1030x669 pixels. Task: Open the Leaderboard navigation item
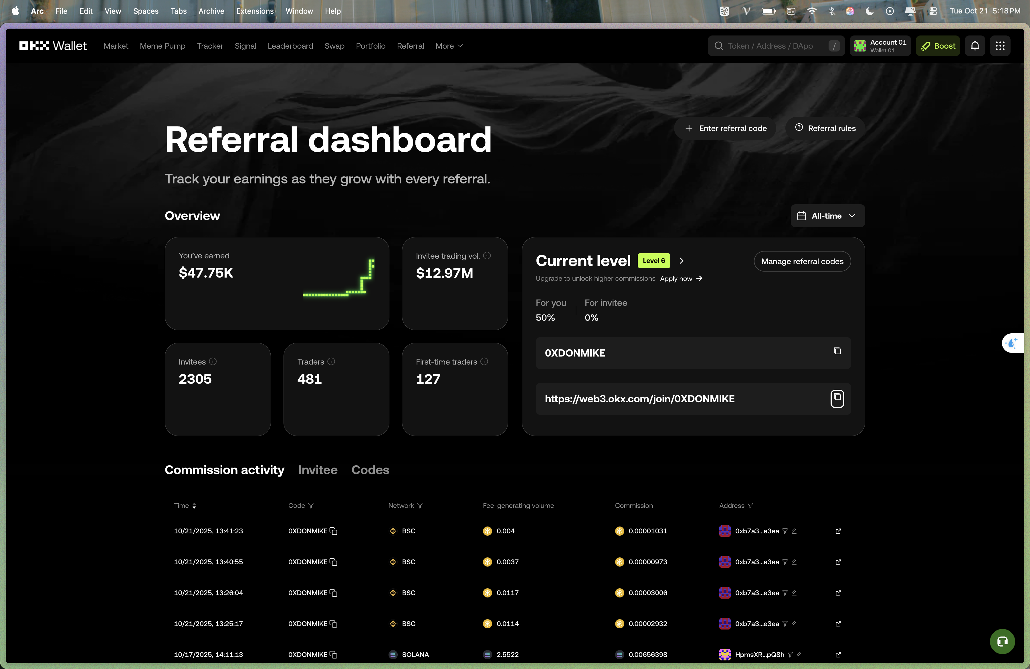click(x=290, y=46)
